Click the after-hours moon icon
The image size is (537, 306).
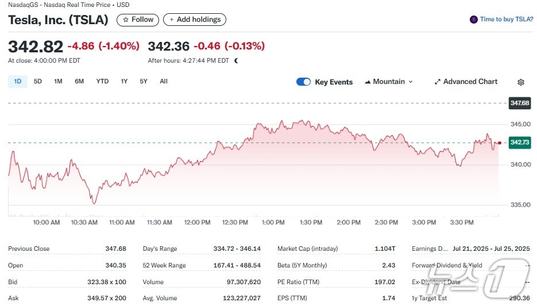pyautogui.click(x=236, y=60)
